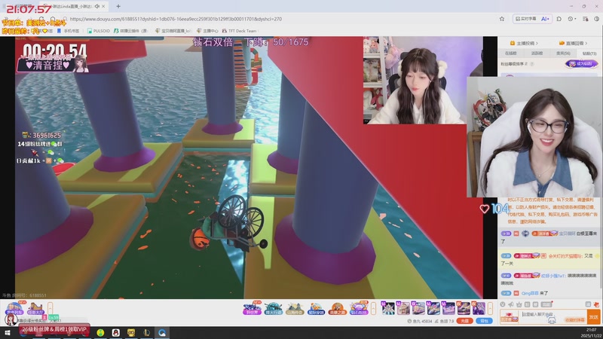Open the fan badge selector beside chat input
603x339 pixels.
coord(510,317)
